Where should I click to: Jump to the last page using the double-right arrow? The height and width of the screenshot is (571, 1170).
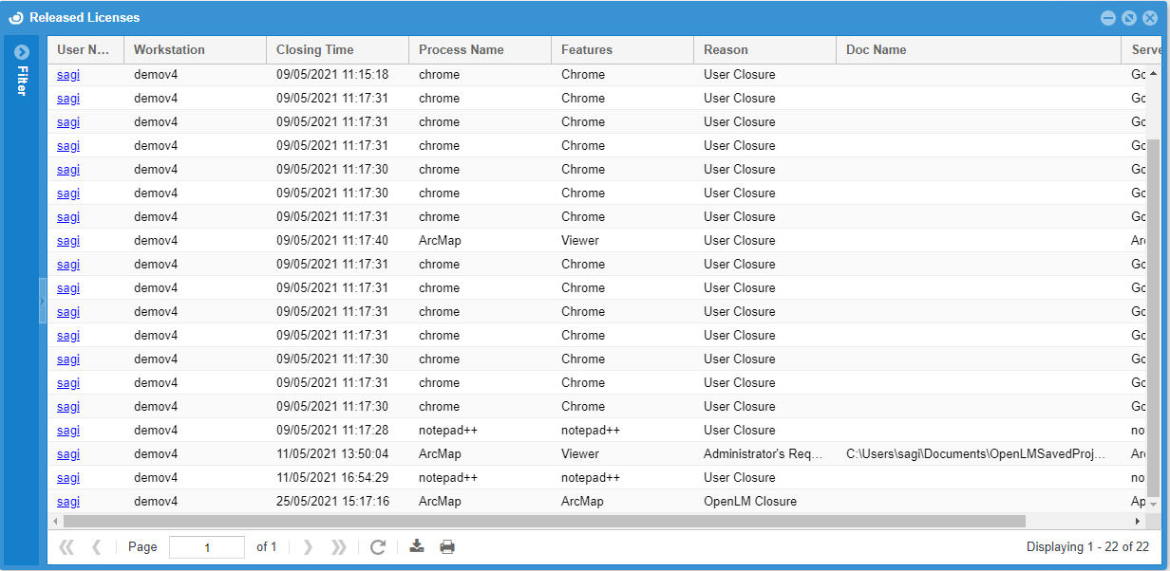point(338,546)
